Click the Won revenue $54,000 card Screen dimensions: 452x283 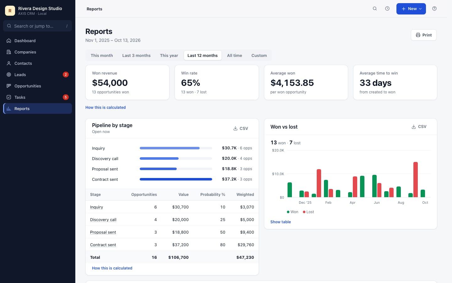coord(127,82)
